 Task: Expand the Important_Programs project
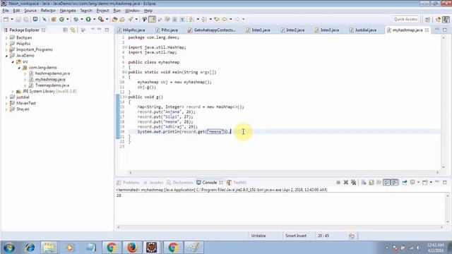pos(6,49)
